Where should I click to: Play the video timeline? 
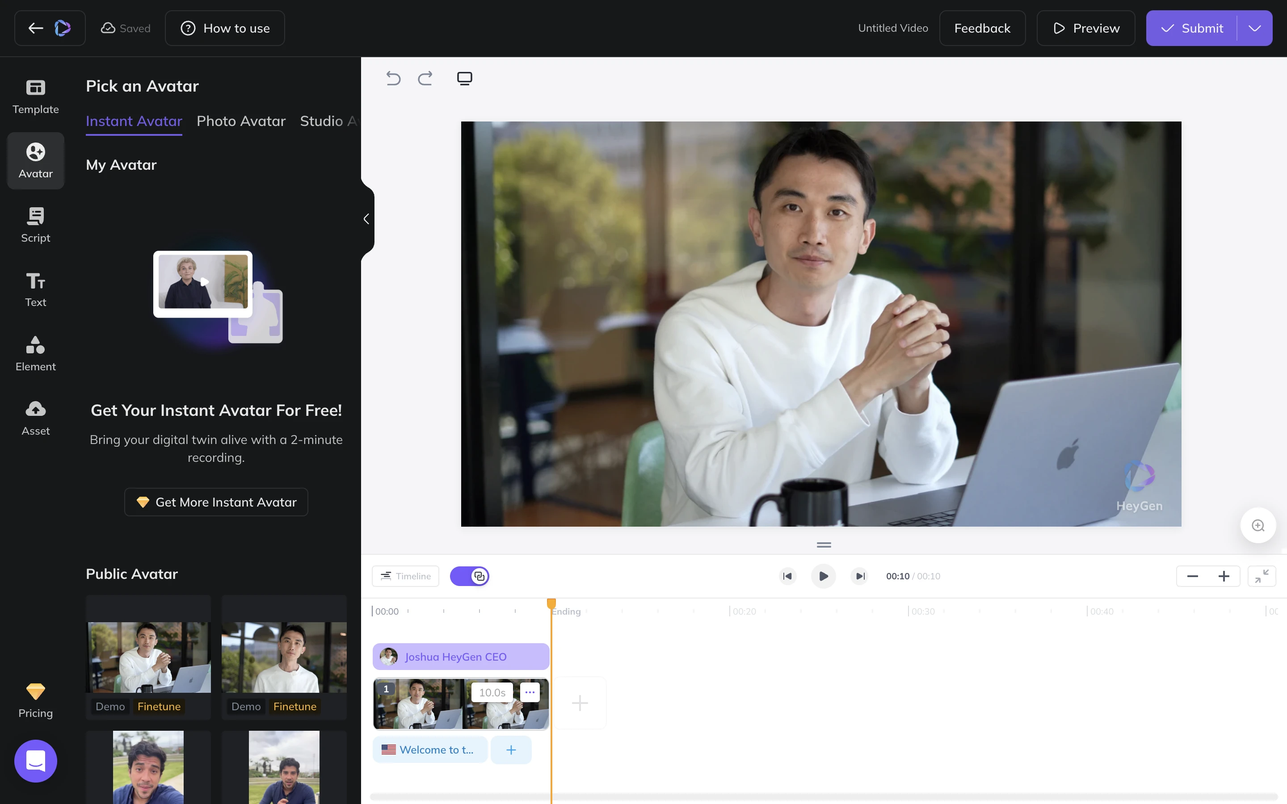click(x=823, y=576)
